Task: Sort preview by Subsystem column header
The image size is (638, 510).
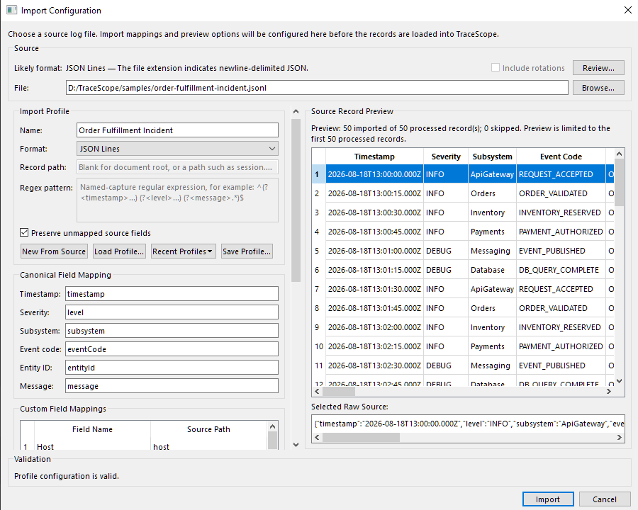Action: coord(493,157)
